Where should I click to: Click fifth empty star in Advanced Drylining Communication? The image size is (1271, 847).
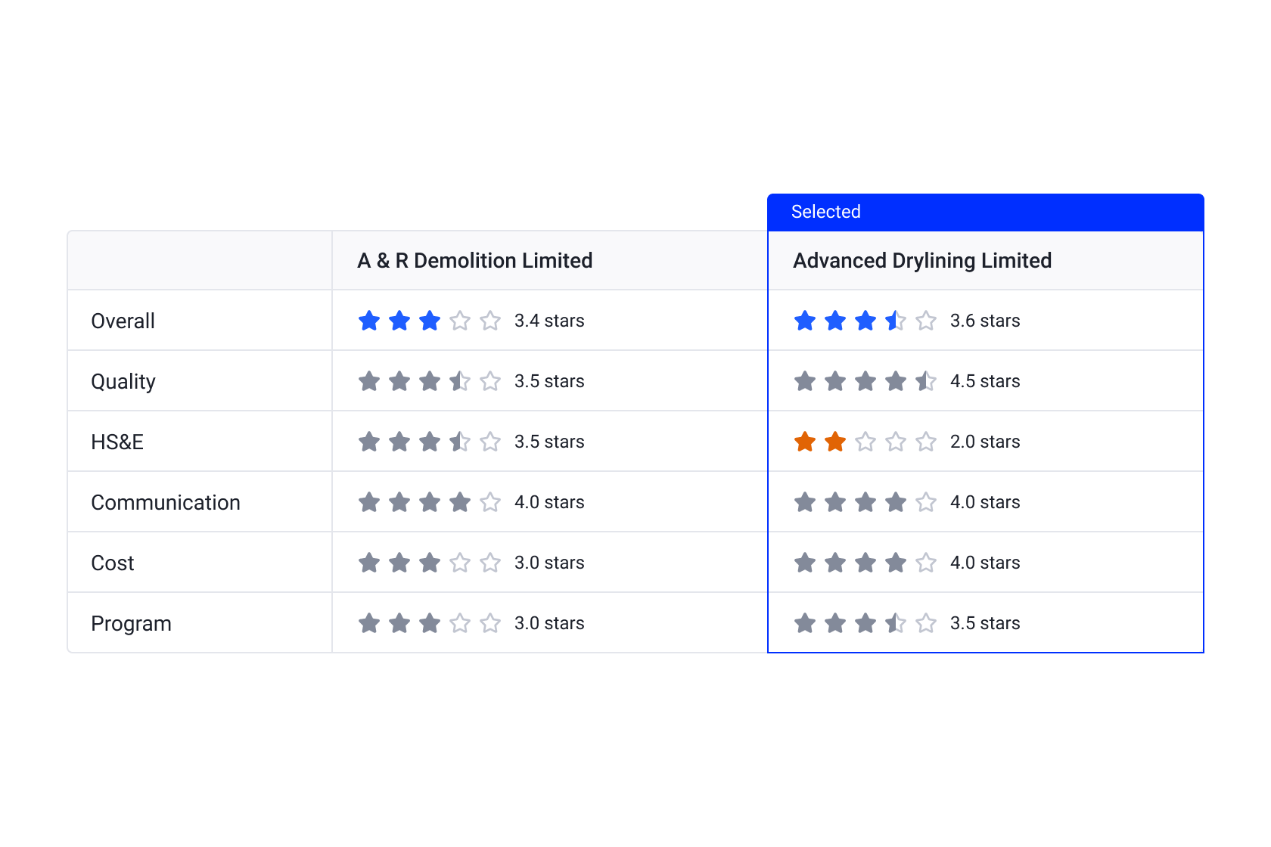pos(926,502)
